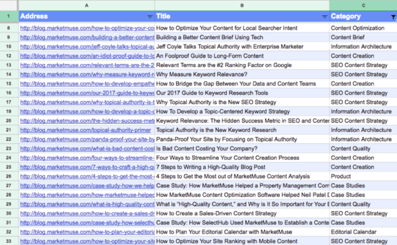Select the Category header cell
Screen dimensions: 397x245
[x=363, y=16]
